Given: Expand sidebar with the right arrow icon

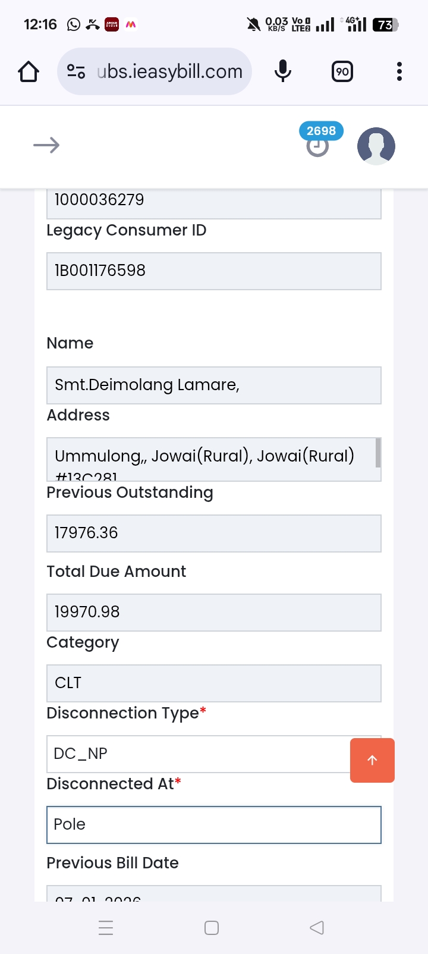Looking at the screenshot, I should [x=46, y=145].
